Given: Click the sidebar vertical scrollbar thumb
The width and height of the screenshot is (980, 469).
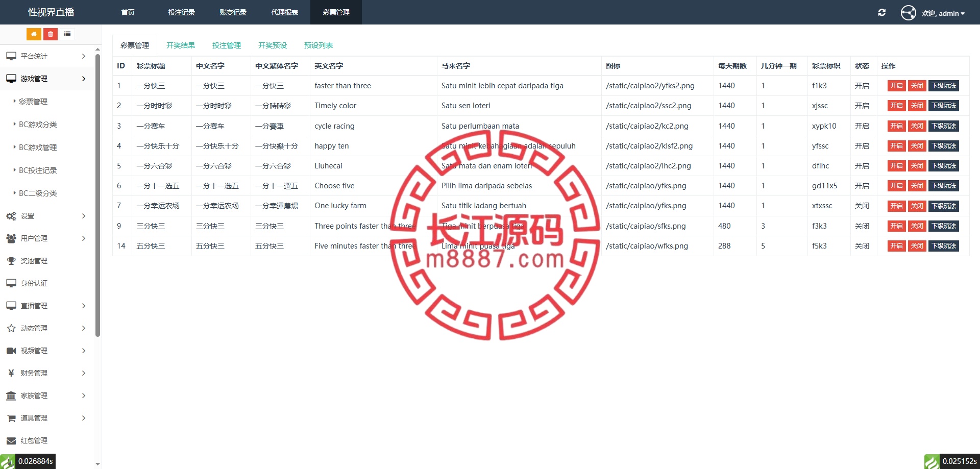Looking at the screenshot, I should pos(97,195).
